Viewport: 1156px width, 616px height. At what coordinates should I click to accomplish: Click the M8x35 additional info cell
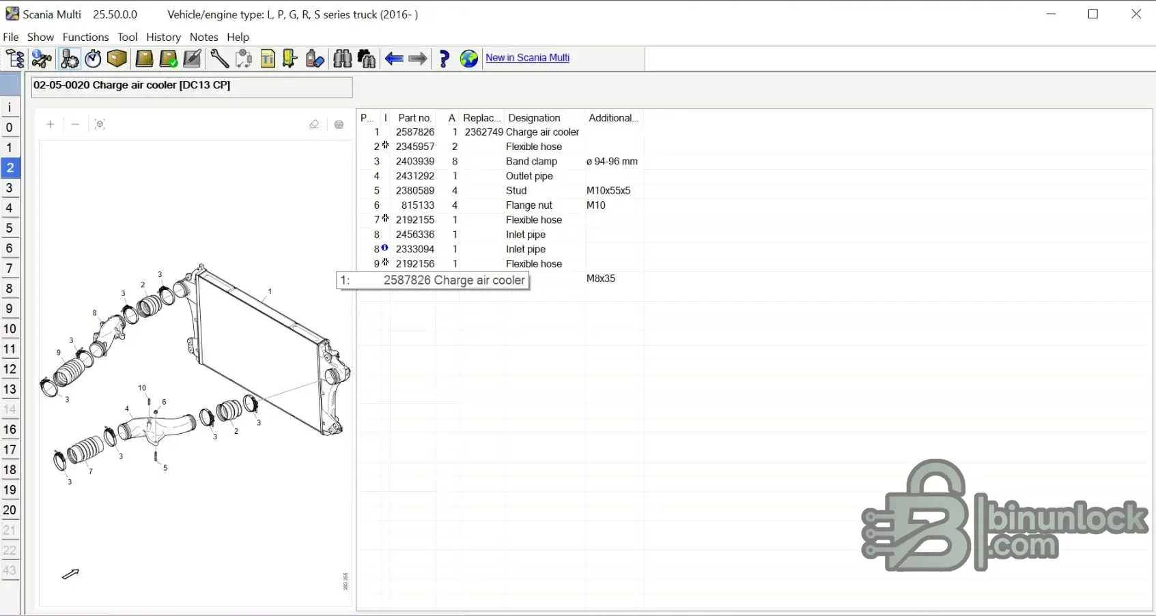(601, 278)
